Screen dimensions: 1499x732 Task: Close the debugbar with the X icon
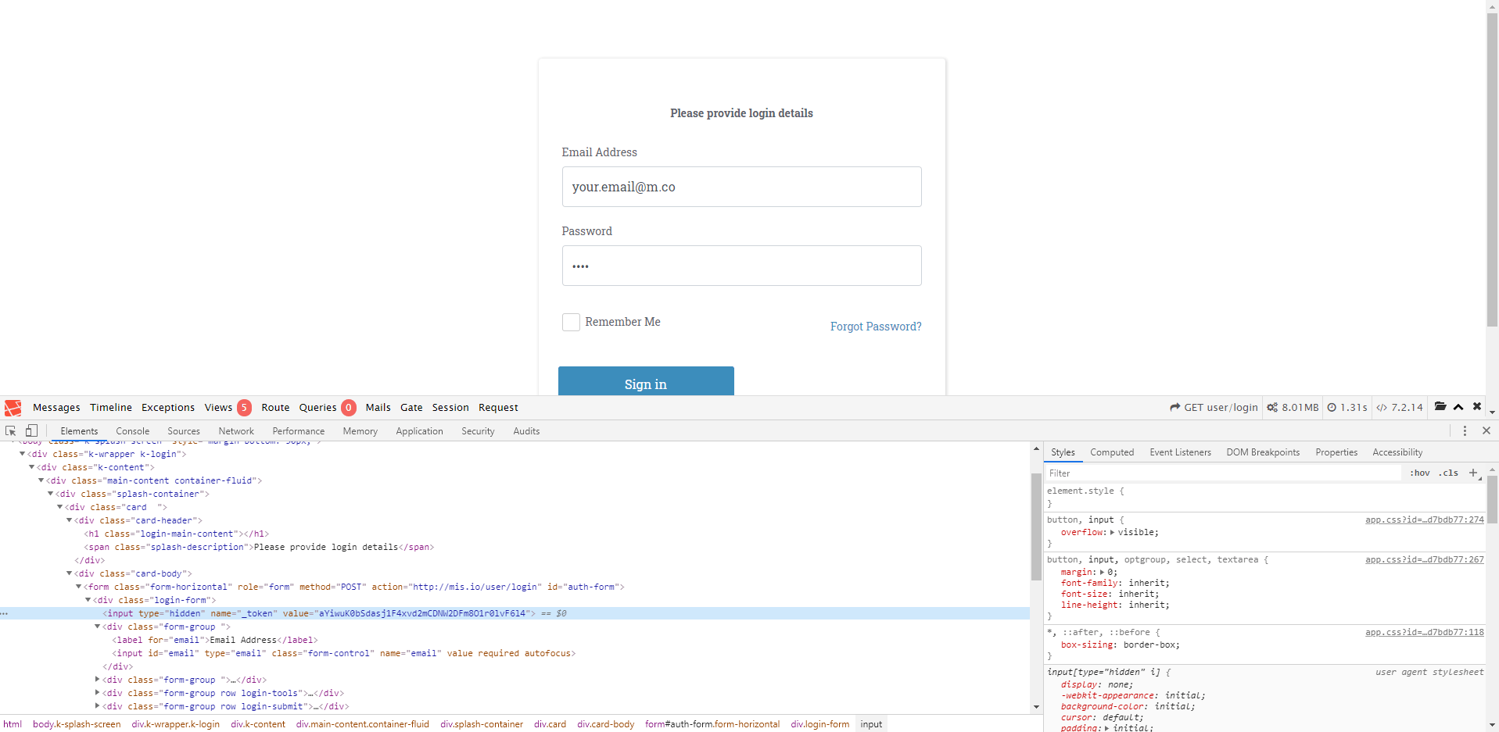point(1477,406)
